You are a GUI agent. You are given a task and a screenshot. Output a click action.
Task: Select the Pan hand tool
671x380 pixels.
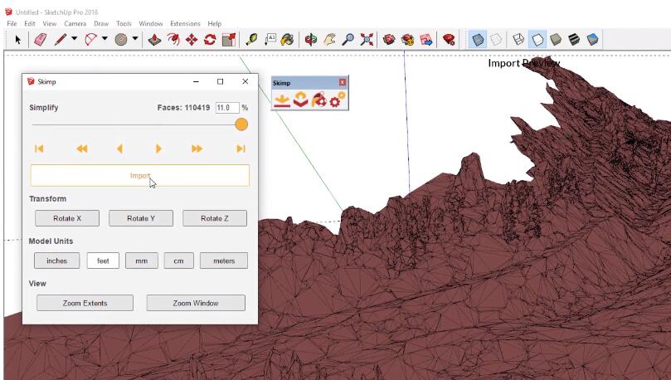click(x=329, y=40)
